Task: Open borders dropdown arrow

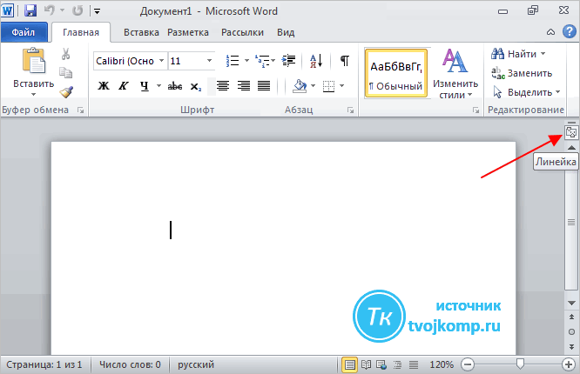Action: (x=341, y=86)
